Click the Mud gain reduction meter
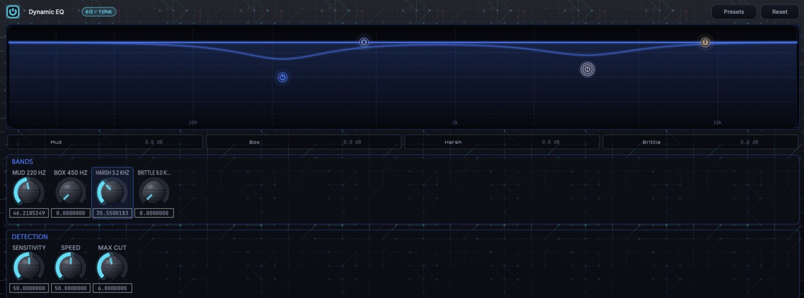The width and height of the screenshot is (804, 298). point(105,142)
